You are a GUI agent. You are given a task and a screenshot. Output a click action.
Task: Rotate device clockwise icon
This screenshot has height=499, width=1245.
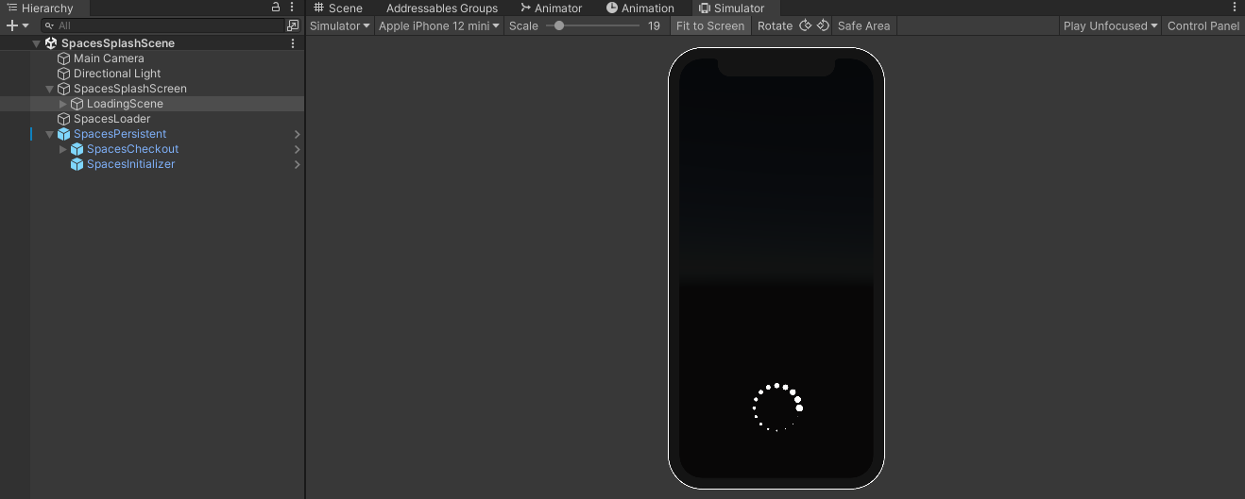point(806,25)
